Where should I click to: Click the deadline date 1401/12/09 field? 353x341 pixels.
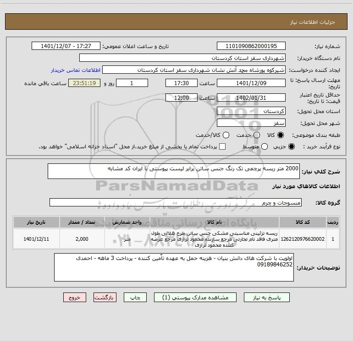[251, 83]
